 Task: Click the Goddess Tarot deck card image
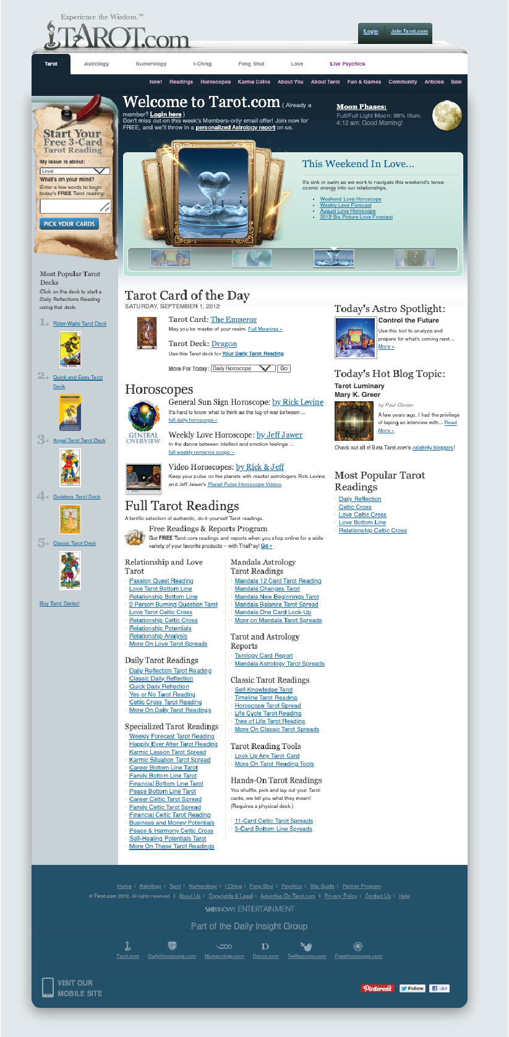70,519
